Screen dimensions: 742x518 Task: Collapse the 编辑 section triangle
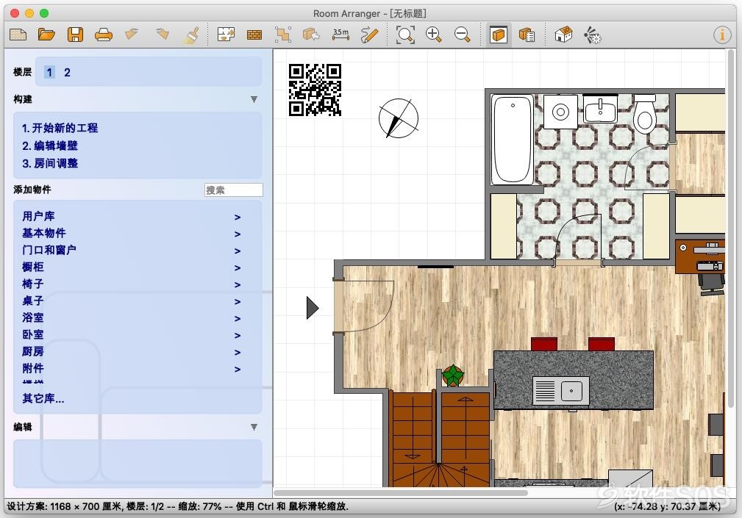tap(254, 427)
